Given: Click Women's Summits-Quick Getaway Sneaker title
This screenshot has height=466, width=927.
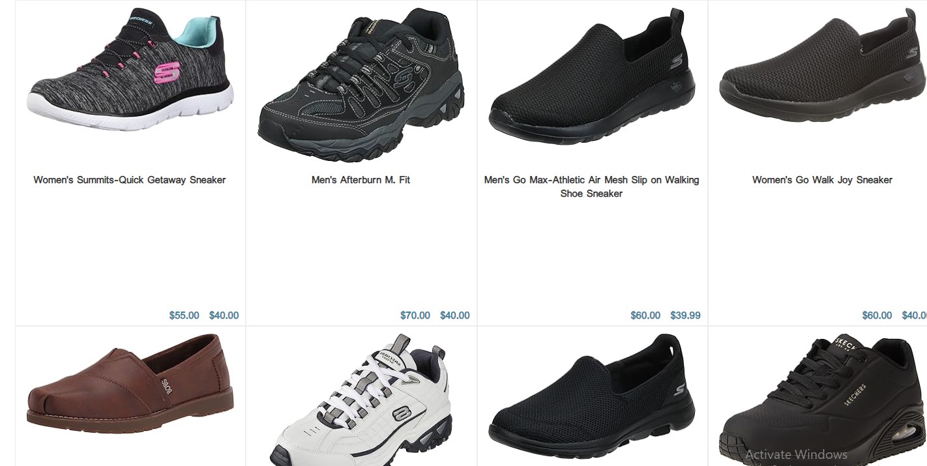Looking at the screenshot, I should pos(130,180).
